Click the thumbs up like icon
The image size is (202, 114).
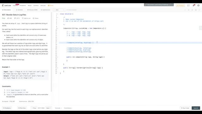tap(8, 18)
